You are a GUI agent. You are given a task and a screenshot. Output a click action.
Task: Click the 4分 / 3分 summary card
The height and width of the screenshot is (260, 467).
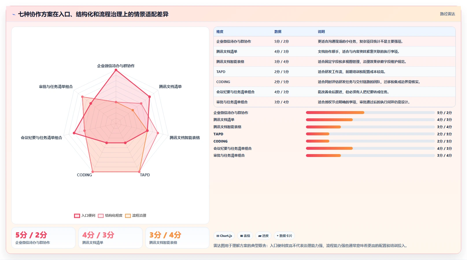pyautogui.click(x=110, y=238)
